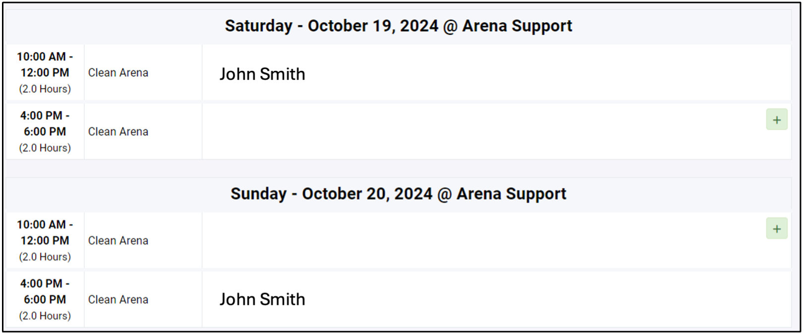Select Sunday 10:00 AM - 12:00 PM time range
The width and height of the screenshot is (804, 336).
pyautogui.click(x=45, y=232)
